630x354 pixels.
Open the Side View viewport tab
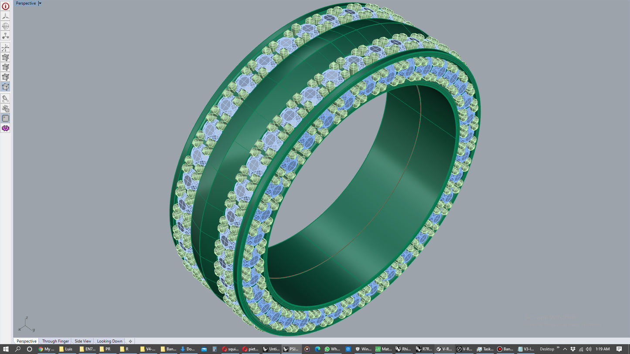click(83, 341)
